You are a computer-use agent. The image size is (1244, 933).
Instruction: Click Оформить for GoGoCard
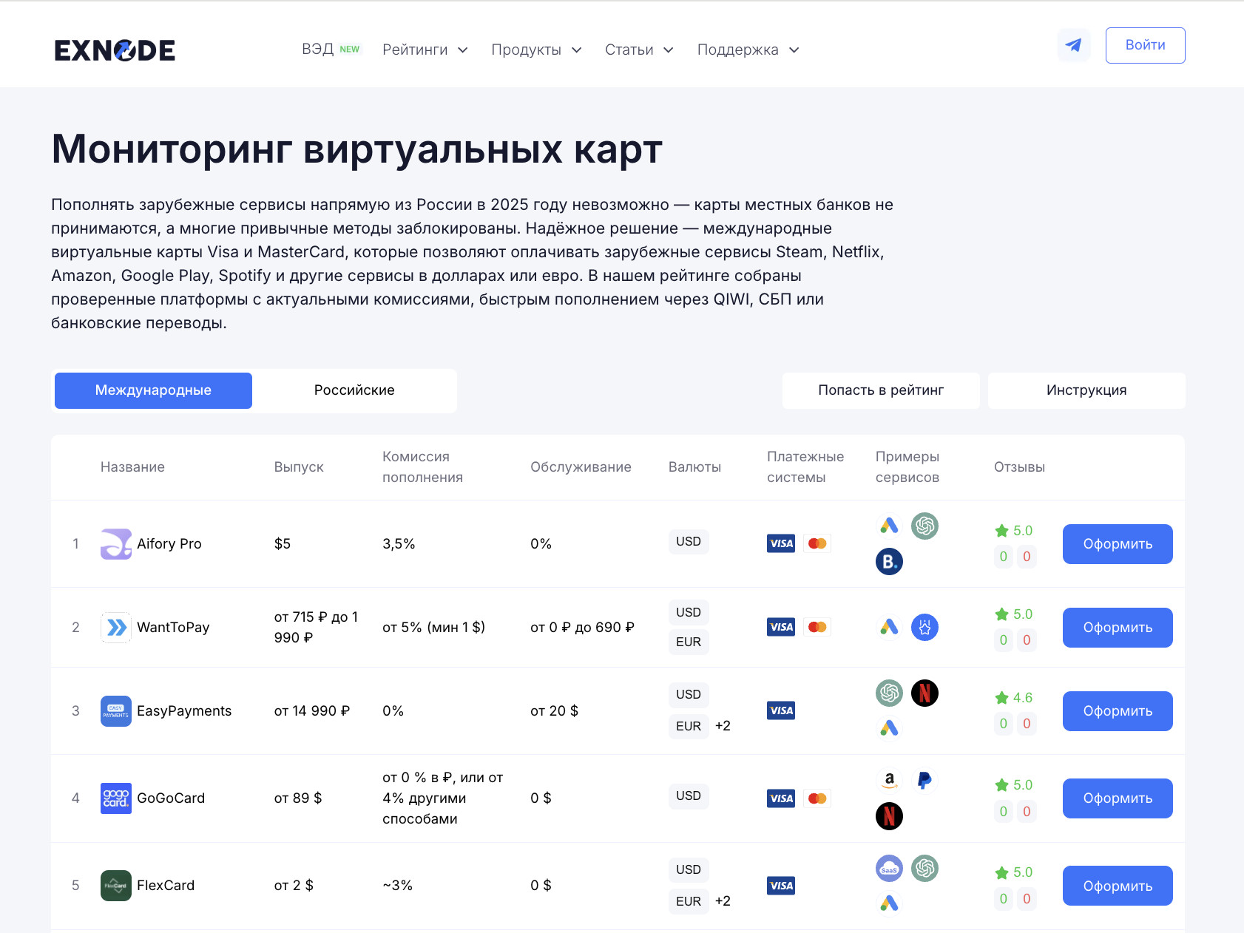1118,798
